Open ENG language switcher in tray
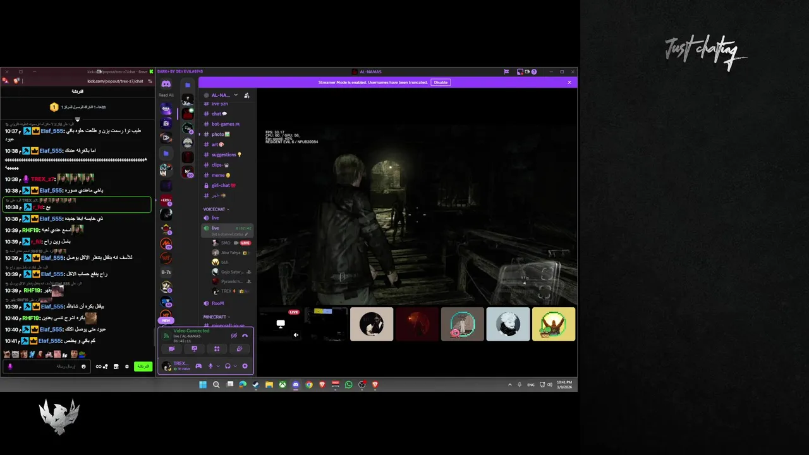This screenshot has height=455, width=809. [x=531, y=384]
